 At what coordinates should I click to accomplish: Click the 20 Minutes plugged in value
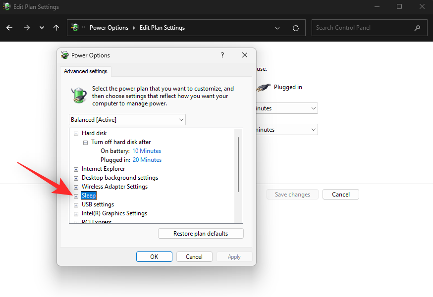click(147, 160)
